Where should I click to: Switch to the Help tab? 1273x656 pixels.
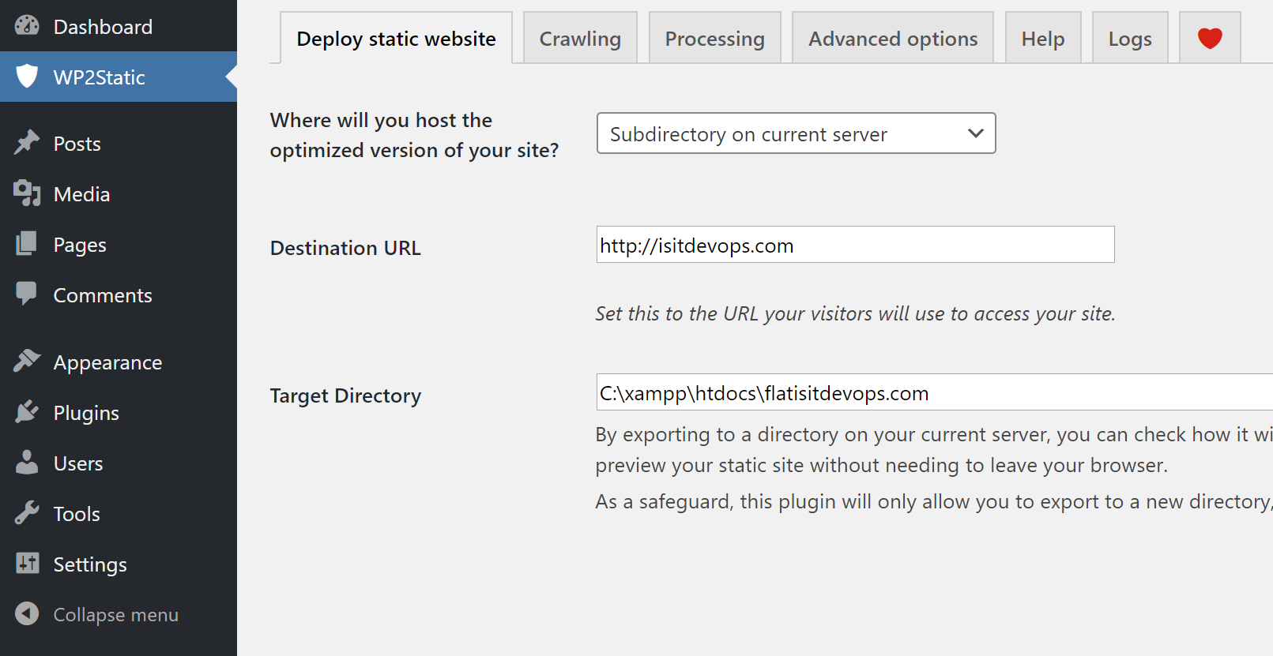coord(1042,38)
